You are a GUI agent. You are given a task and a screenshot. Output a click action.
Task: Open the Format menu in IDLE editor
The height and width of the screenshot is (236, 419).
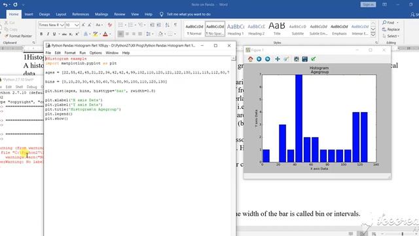click(x=70, y=53)
